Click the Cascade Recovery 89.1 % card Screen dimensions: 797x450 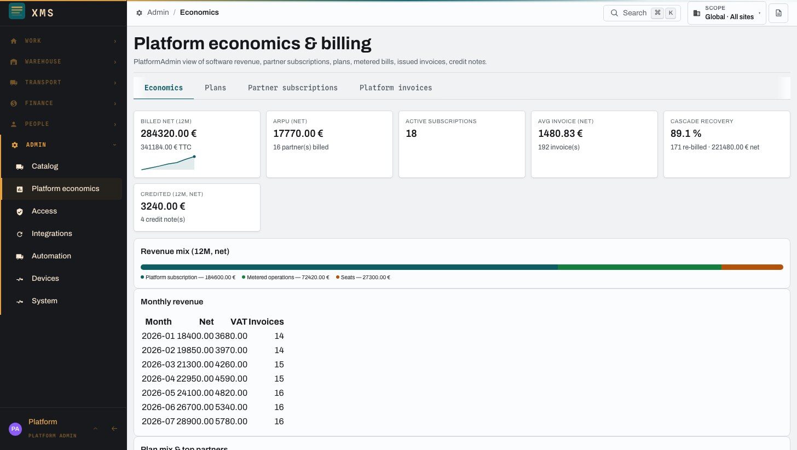click(x=727, y=145)
